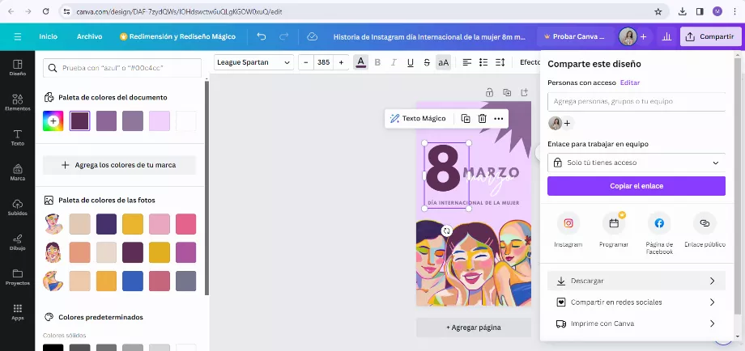Viewport: 745px width, 351px height.
Task: Select the blue photo palette swatch
Action: [133, 281]
